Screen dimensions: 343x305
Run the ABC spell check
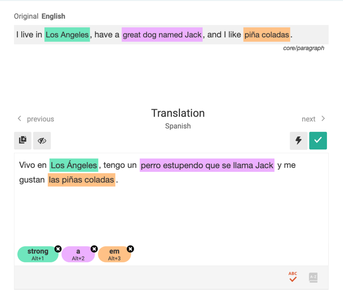point(292,277)
